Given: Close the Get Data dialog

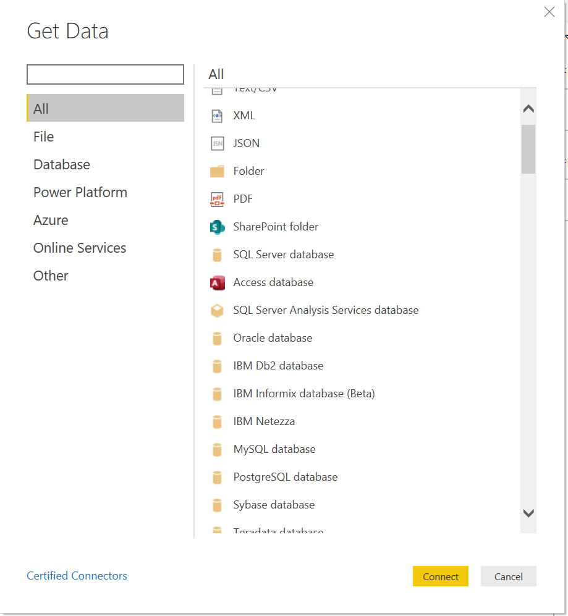Looking at the screenshot, I should pyautogui.click(x=549, y=12).
